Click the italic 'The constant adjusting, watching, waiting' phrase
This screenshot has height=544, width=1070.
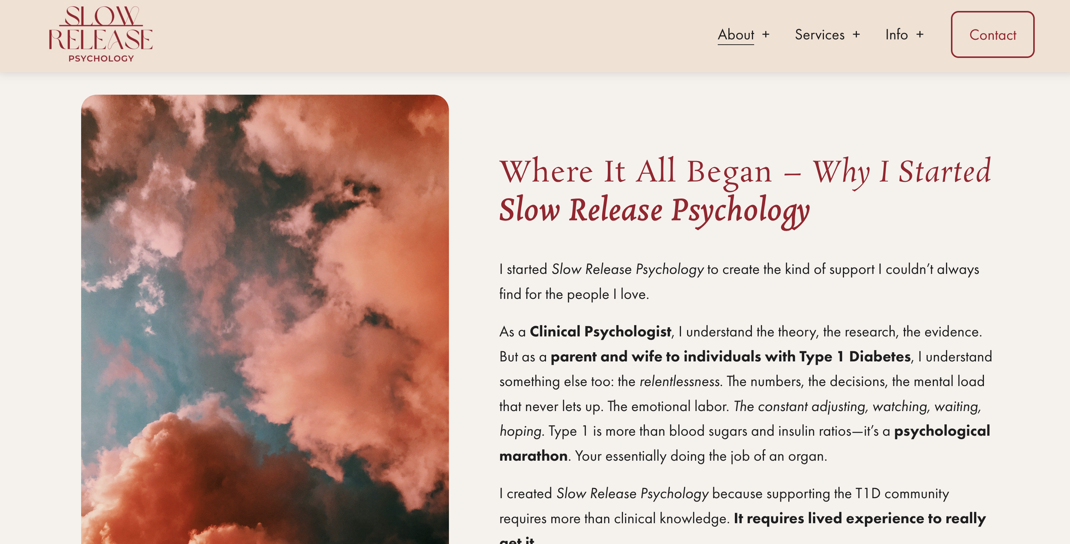pyautogui.click(x=857, y=407)
